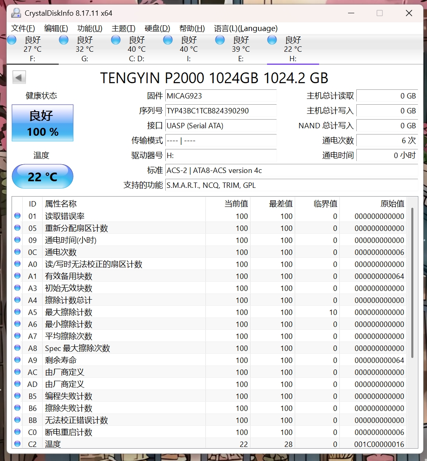Click the SMART attribute list vertical scrollbar
The height and width of the screenshot is (461, 427).
click(412, 322)
